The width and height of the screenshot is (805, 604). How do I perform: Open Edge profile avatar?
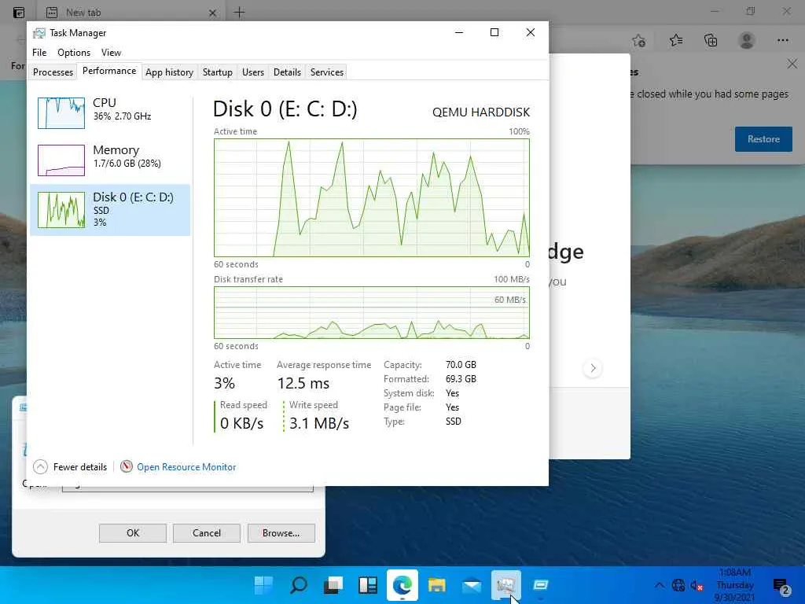[747, 40]
